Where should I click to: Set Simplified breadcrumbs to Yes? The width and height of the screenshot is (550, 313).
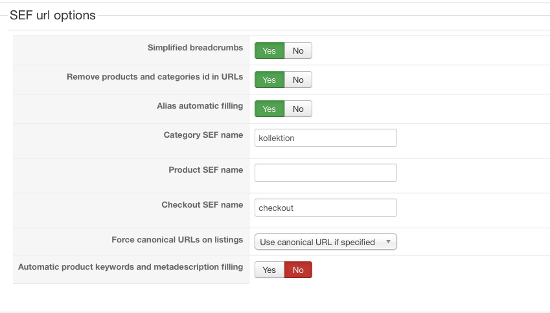pos(269,50)
